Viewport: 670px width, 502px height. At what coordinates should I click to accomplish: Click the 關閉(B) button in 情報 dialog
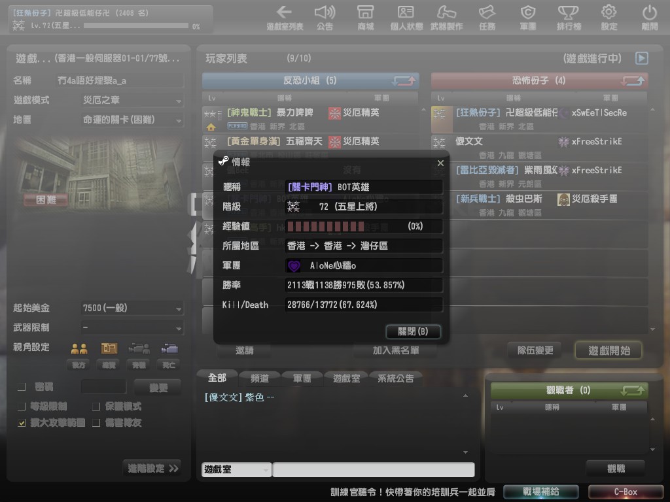click(413, 331)
